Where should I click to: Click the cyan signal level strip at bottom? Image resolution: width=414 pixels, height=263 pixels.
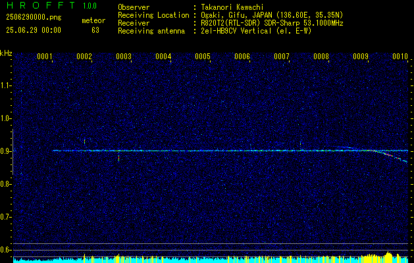(x=211, y=260)
